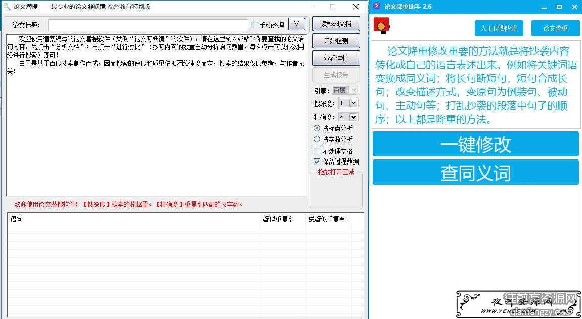Close the 论文潜搜 window
This screenshot has height=319, width=582.
(x=356, y=7)
